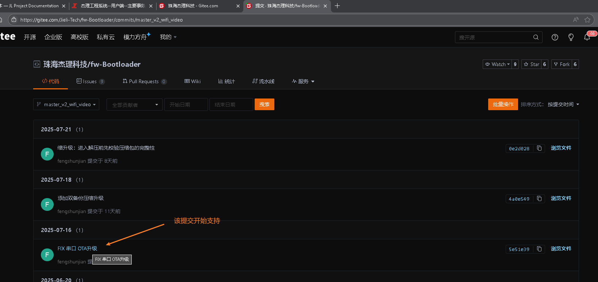Expand the 服务 dropdown tab

[x=303, y=81]
